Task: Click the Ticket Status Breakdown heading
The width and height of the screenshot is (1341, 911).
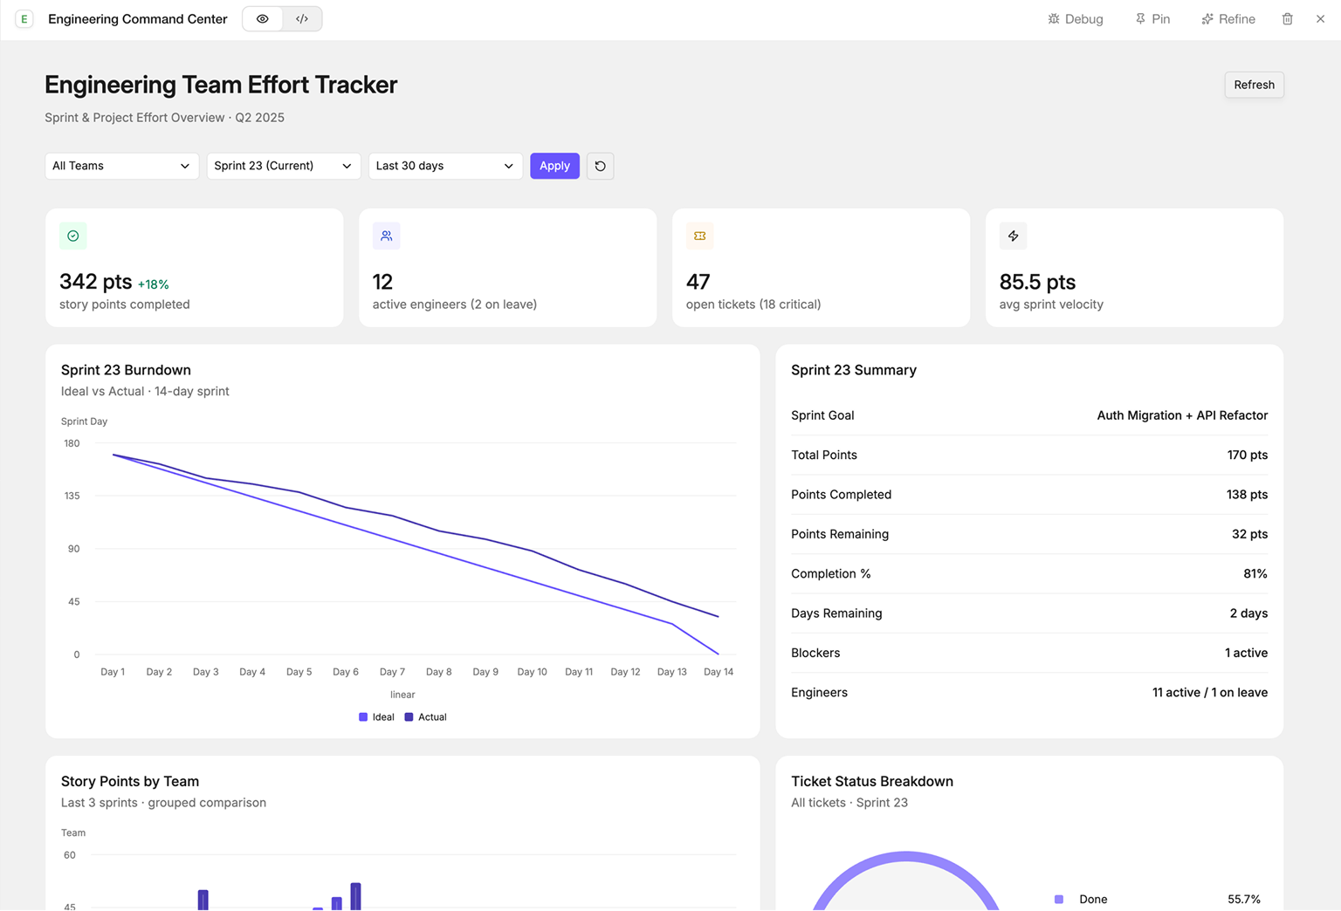Action: (872, 782)
